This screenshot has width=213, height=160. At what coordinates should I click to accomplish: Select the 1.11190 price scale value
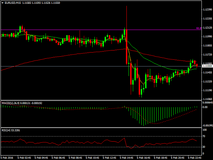coord(208,90)
